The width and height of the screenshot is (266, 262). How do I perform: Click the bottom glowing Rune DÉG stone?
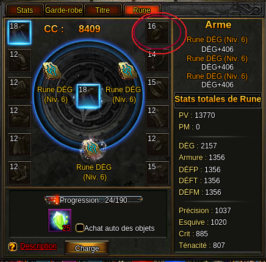point(94,150)
